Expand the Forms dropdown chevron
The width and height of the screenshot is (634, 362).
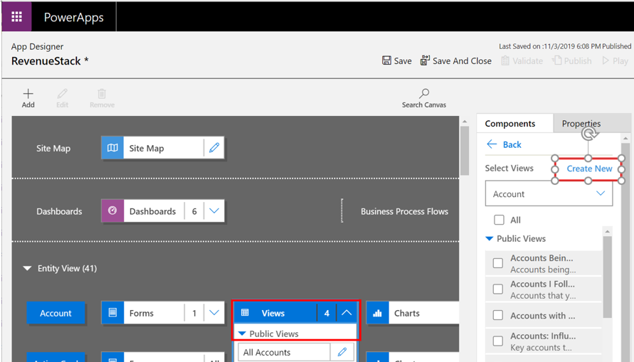click(x=214, y=313)
